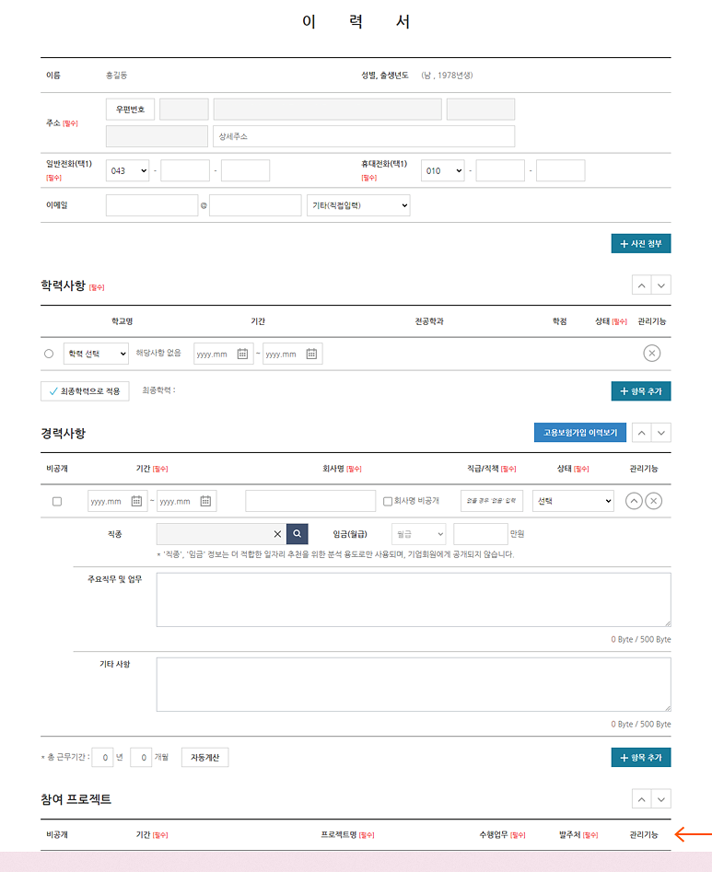
Task: Move 참여 프로젝트 section down
Action: coord(661,799)
